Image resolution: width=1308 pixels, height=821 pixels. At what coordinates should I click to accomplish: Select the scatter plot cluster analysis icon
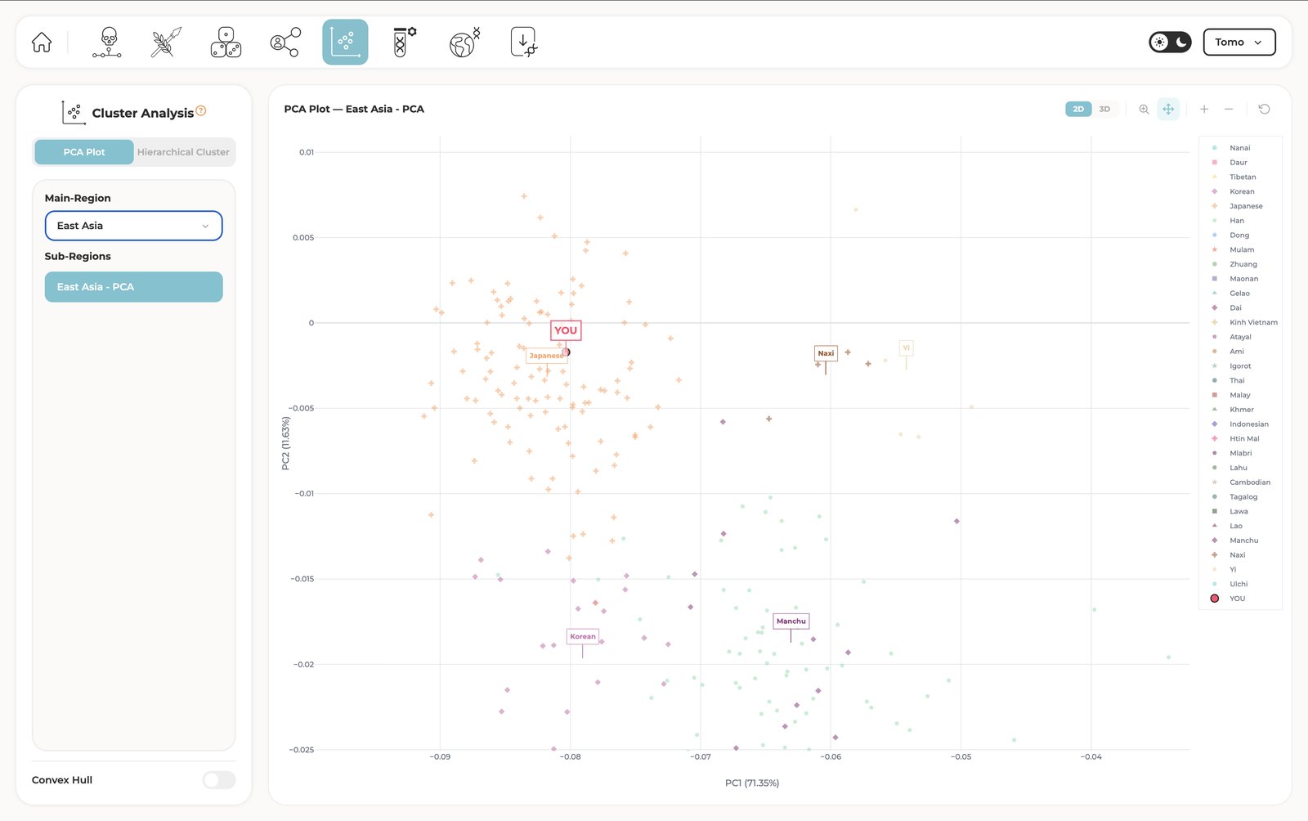coord(345,42)
